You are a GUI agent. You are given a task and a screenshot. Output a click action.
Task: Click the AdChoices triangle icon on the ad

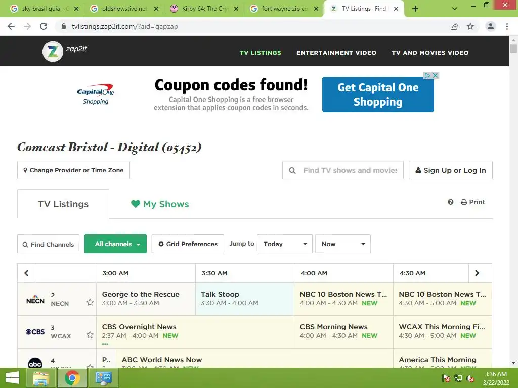point(427,76)
